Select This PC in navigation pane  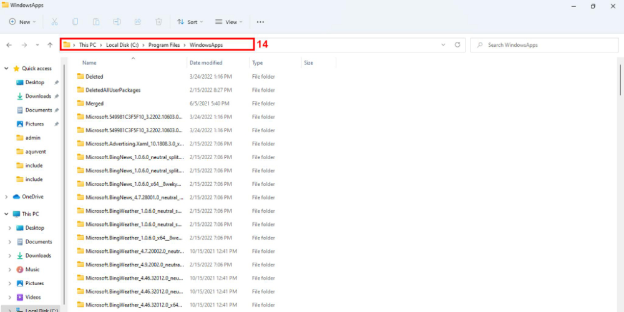[30, 214]
